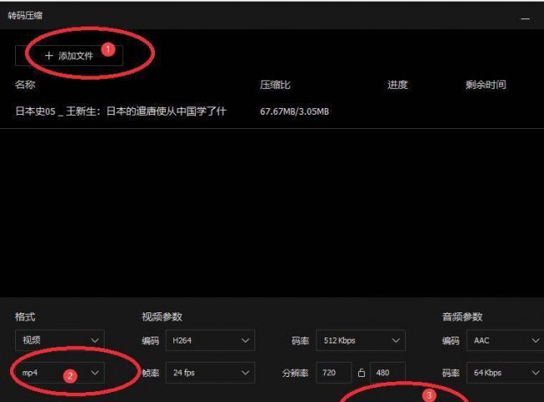Minimize the 转码压缩 window

click(x=526, y=18)
